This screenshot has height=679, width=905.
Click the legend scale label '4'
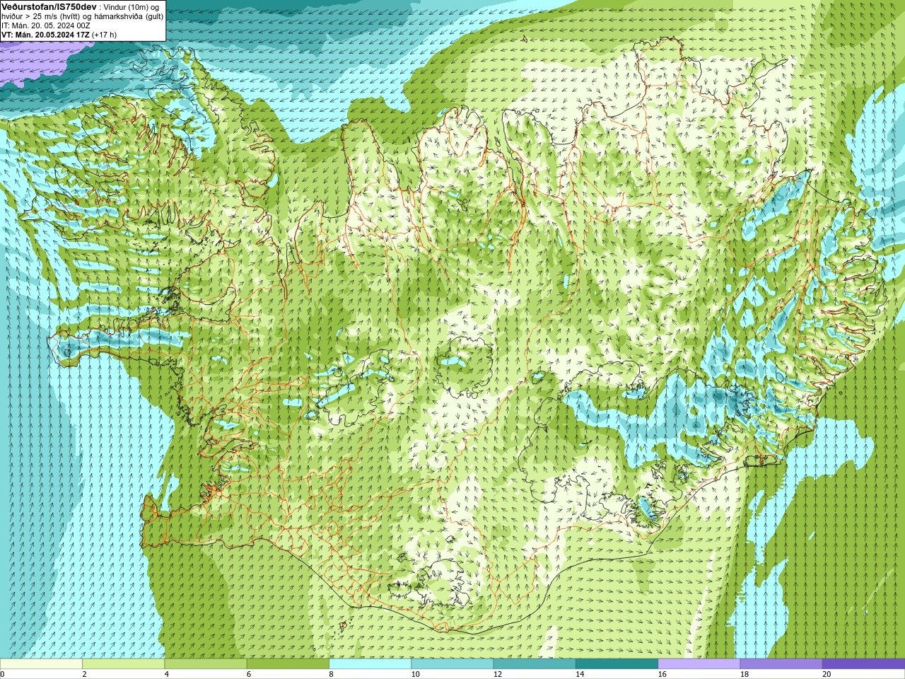coord(167,674)
